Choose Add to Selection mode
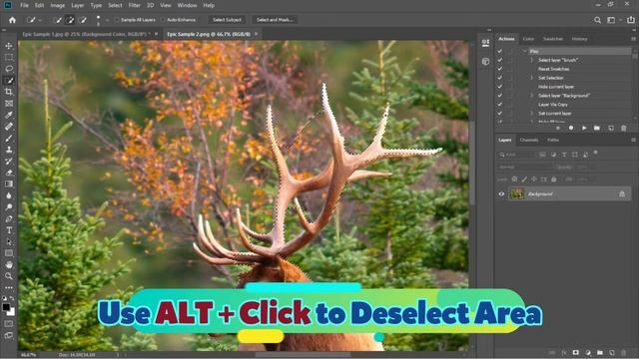639x359 pixels. pos(70,20)
